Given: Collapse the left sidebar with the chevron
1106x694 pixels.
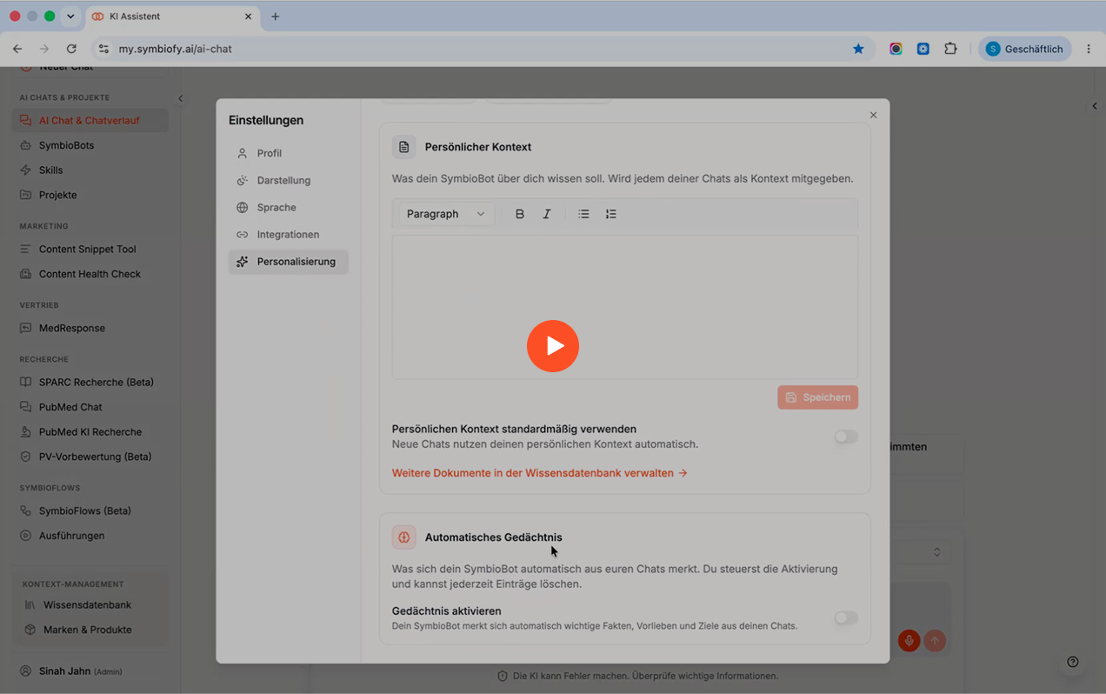Looking at the screenshot, I should (181, 98).
